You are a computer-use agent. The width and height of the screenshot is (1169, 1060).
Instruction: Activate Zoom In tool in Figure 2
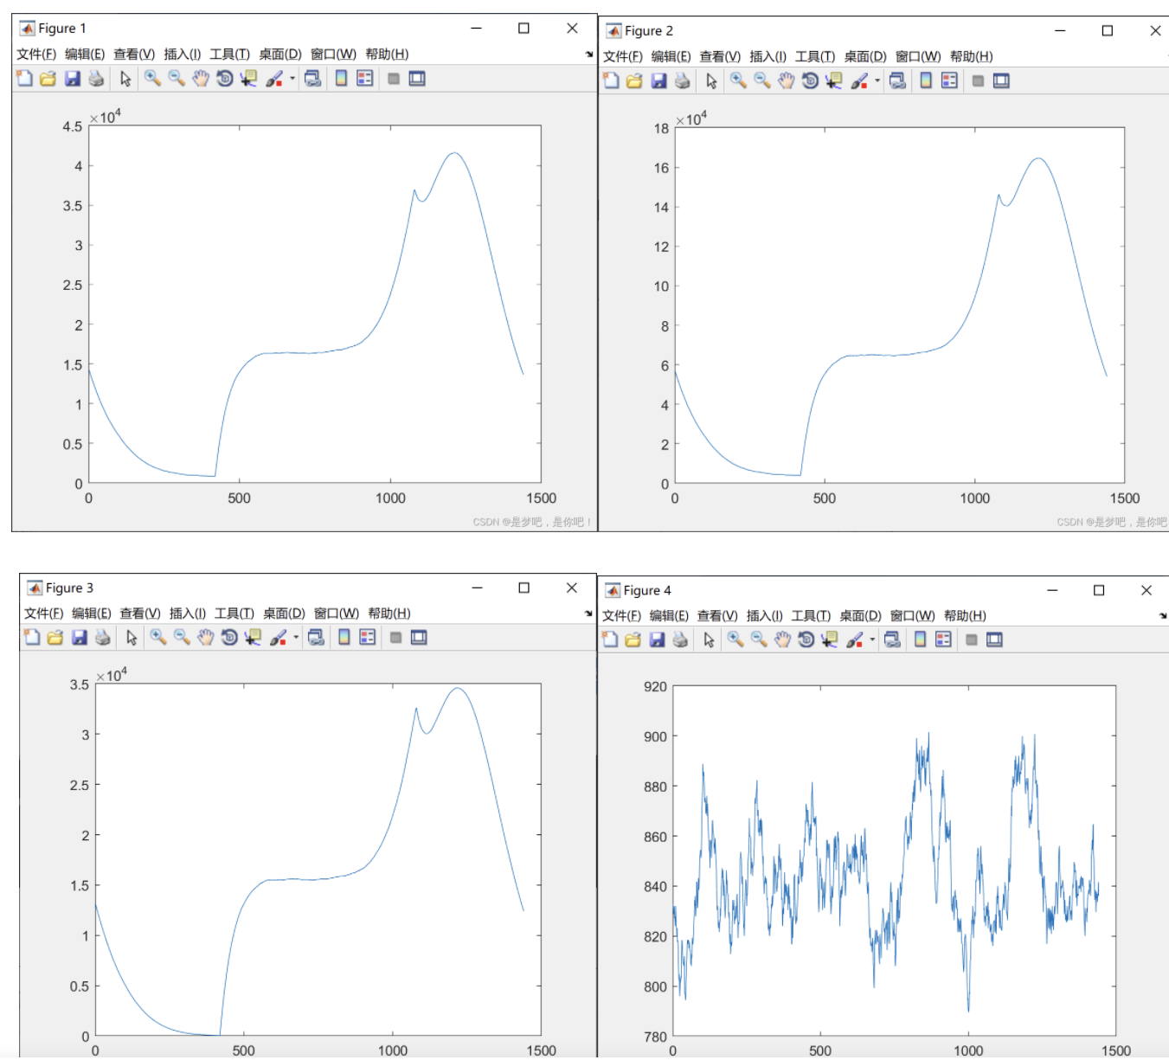pyautogui.click(x=738, y=81)
